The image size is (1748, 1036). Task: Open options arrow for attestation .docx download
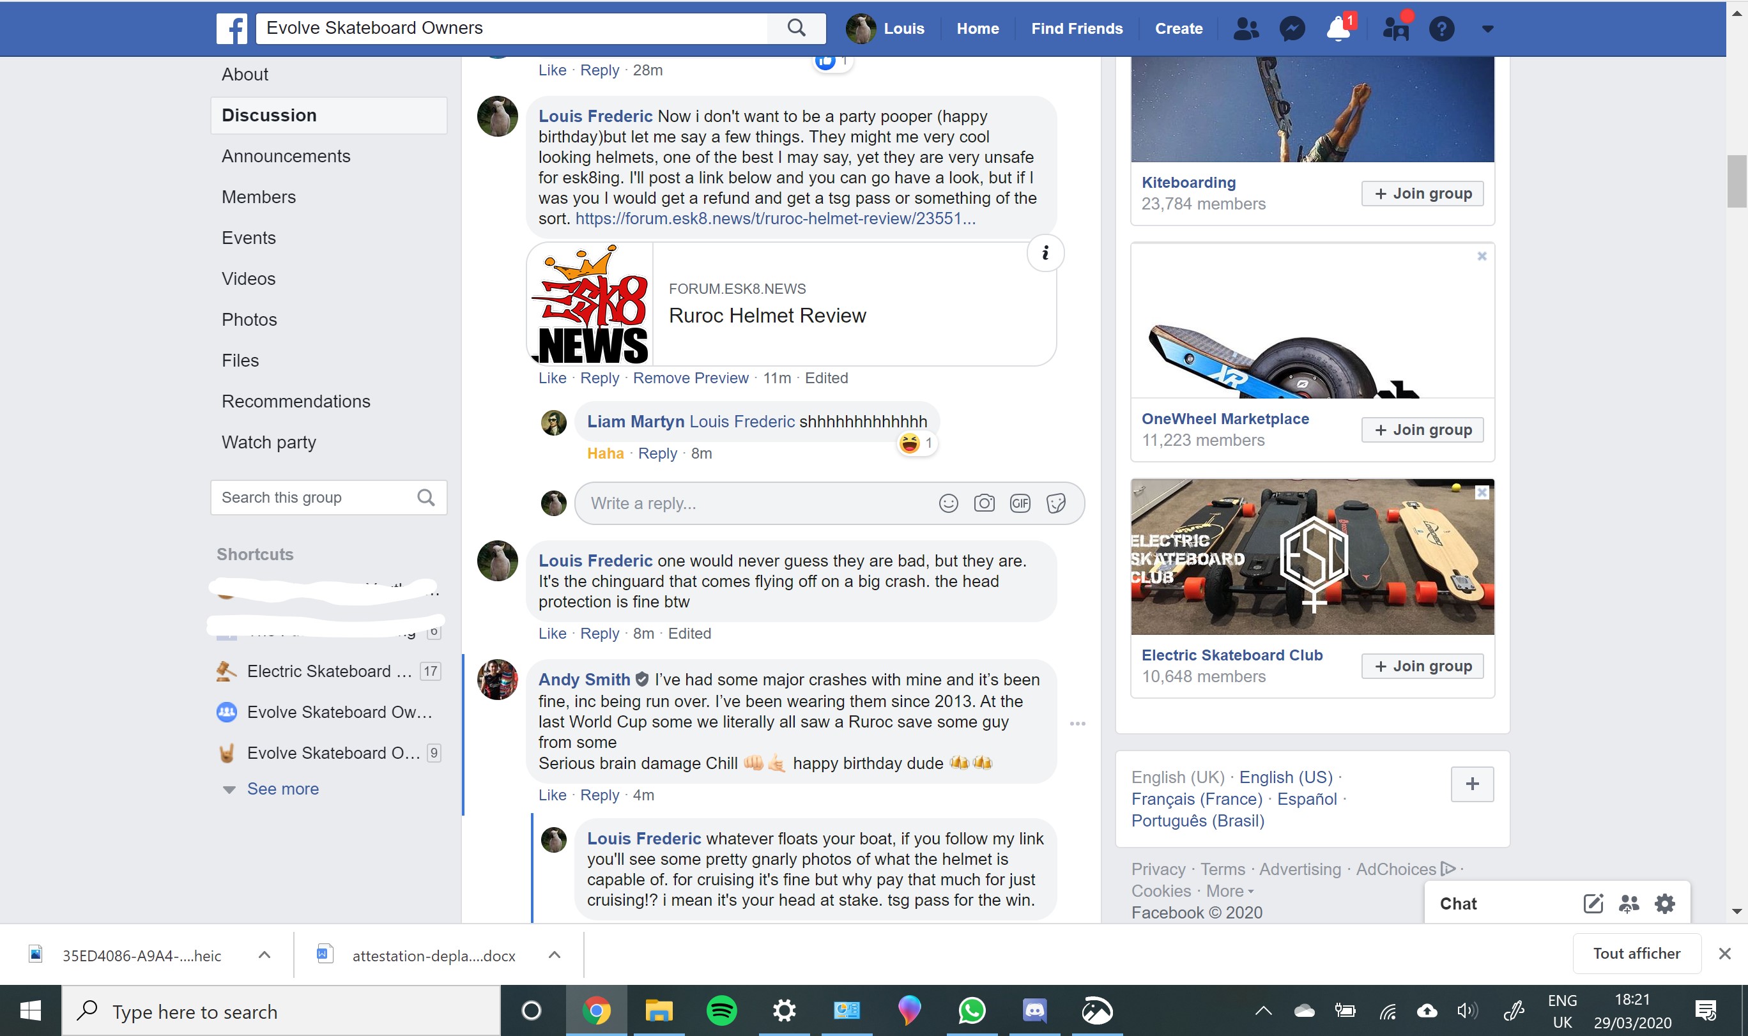coord(555,954)
